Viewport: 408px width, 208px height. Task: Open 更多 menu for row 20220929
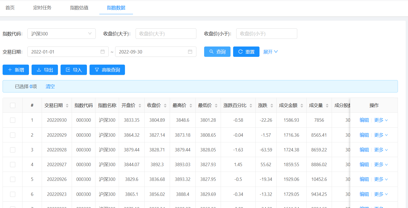click(x=381, y=135)
